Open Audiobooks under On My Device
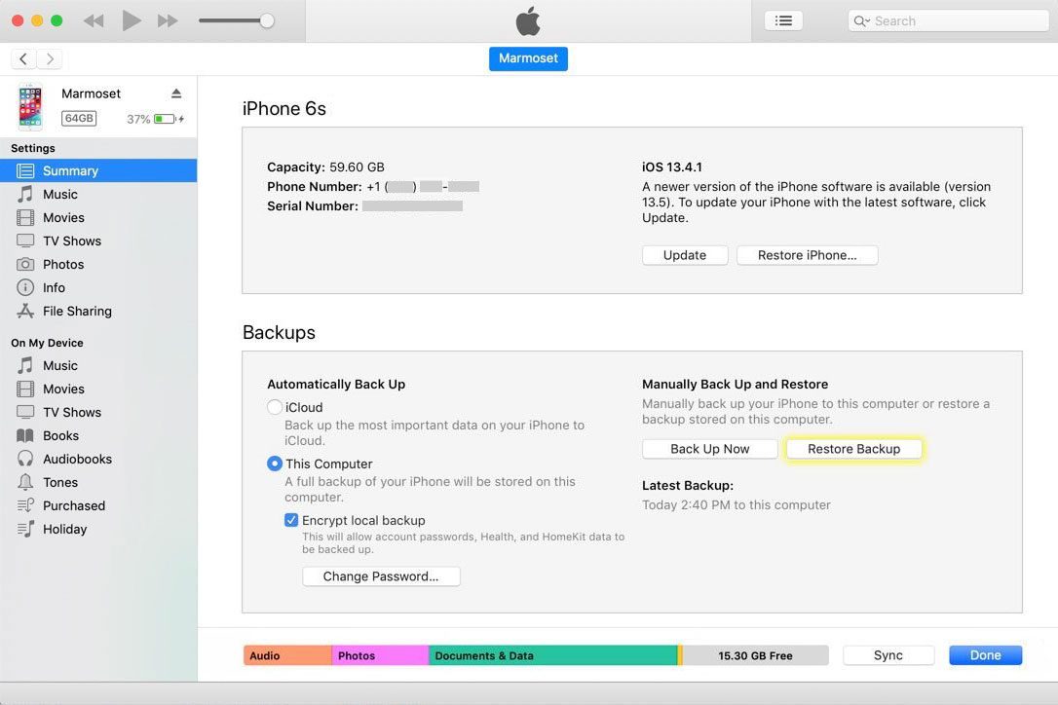 (x=76, y=459)
